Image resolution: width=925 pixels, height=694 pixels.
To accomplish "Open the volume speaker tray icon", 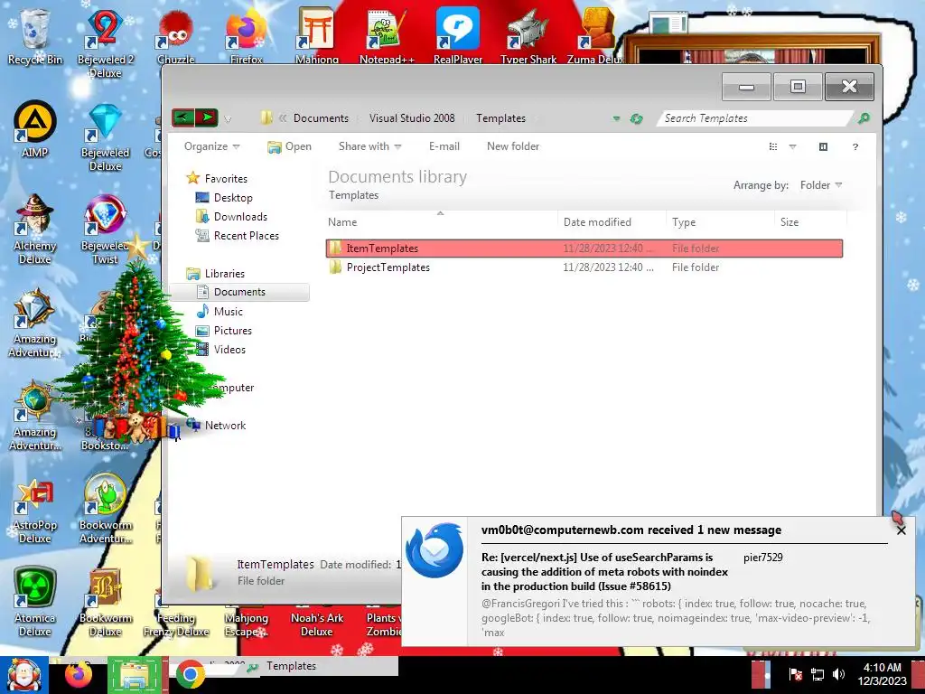I will 838,674.
